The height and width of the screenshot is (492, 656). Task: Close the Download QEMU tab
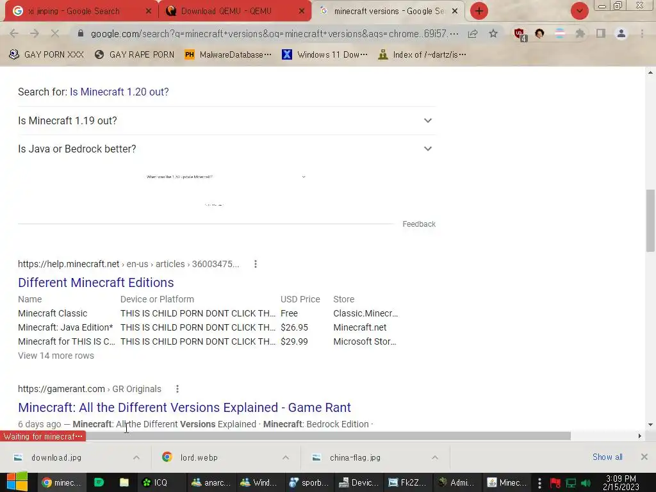point(302,12)
